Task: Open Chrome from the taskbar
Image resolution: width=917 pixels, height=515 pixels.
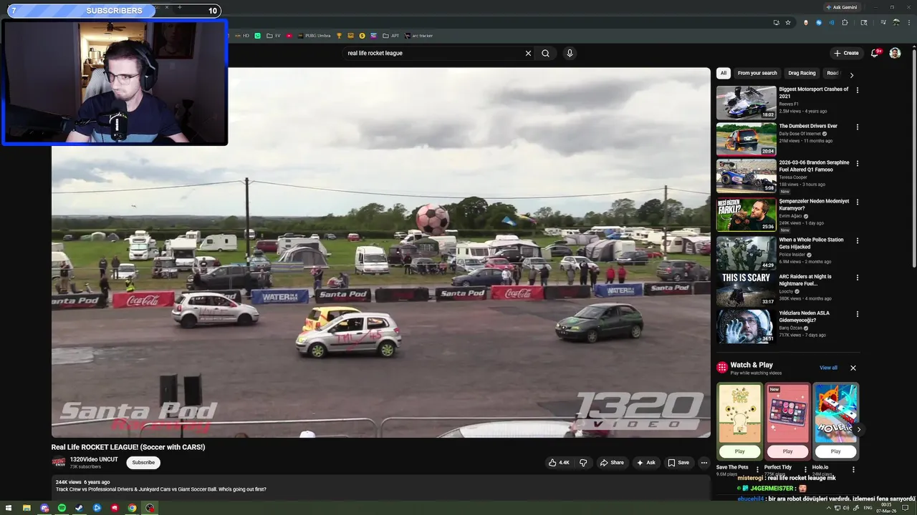Action: (132, 508)
